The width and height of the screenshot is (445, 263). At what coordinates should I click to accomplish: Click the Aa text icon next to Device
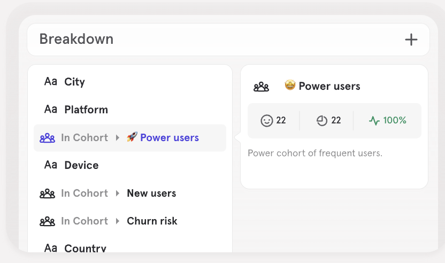click(51, 165)
